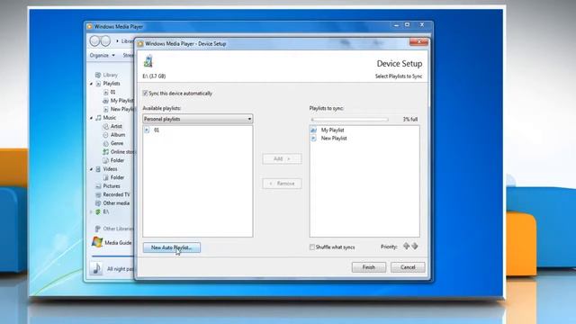The width and height of the screenshot is (576, 324).
Task: Click inside the Available playlists list box
Action: [x=198, y=181]
